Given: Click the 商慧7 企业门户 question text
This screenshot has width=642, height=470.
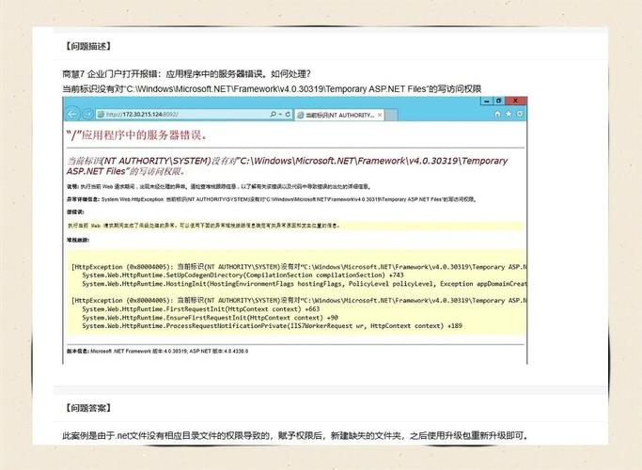Looking at the screenshot, I should (x=187, y=74).
